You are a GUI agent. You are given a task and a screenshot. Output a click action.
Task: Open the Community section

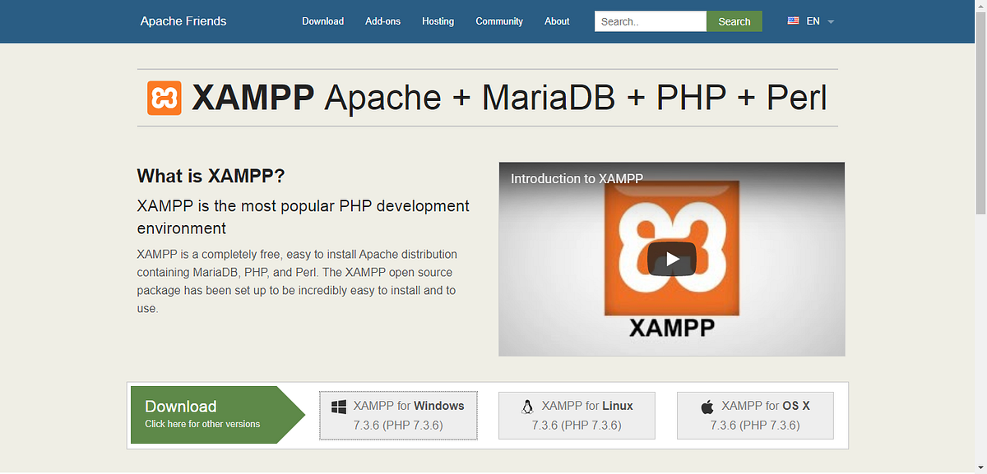499,21
